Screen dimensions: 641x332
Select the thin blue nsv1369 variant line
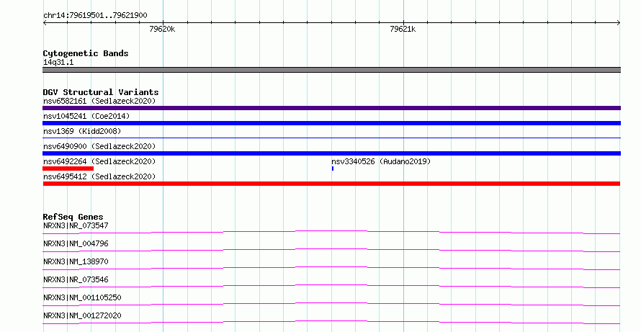(x=331, y=138)
